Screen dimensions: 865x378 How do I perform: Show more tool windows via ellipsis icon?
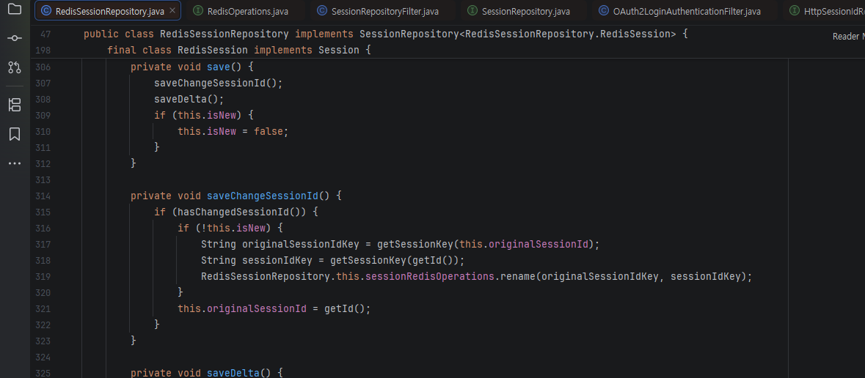[15, 163]
